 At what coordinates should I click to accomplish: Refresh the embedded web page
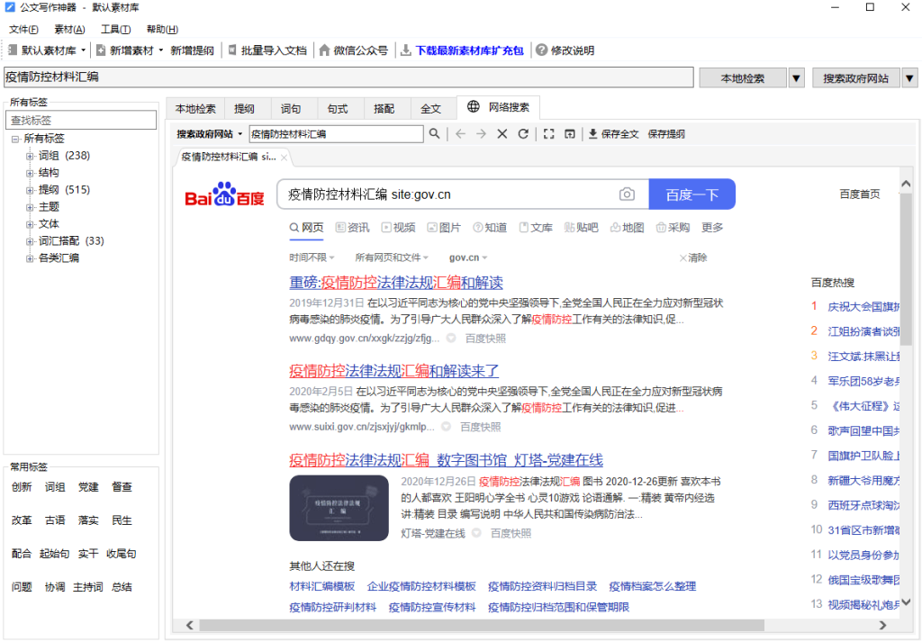tap(523, 133)
